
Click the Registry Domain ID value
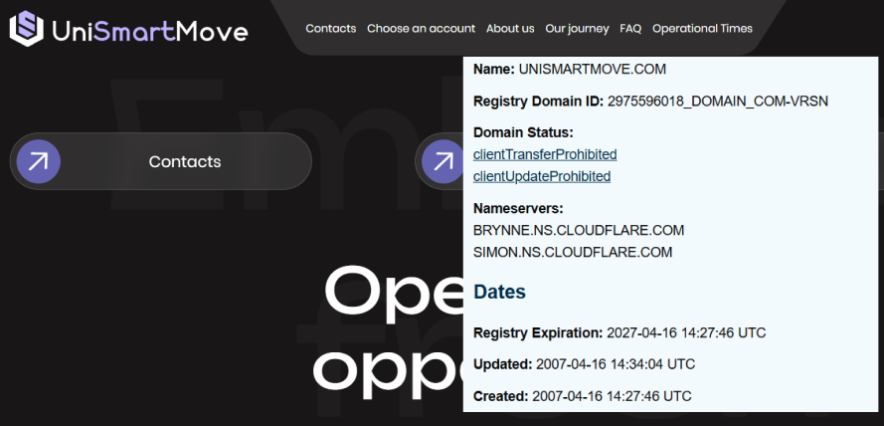tap(717, 101)
